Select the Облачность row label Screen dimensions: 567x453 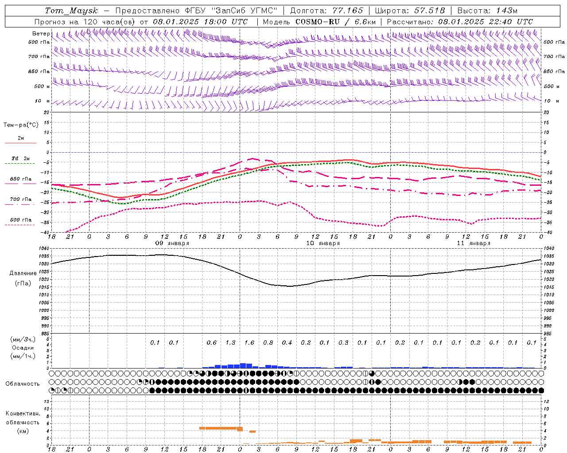(x=23, y=384)
